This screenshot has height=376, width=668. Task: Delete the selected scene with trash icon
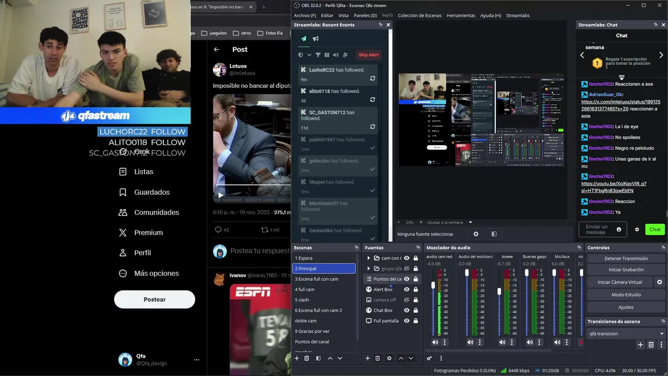coord(307,358)
